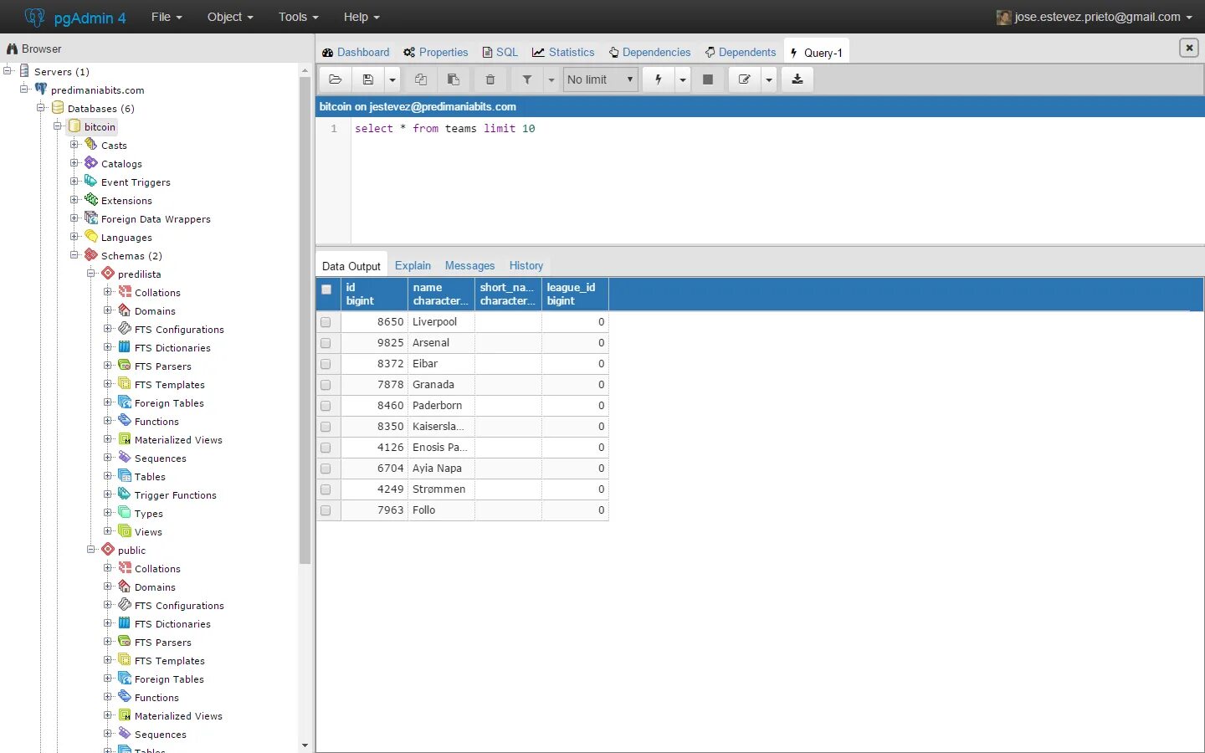Click the Languages node icon

(91, 237)
